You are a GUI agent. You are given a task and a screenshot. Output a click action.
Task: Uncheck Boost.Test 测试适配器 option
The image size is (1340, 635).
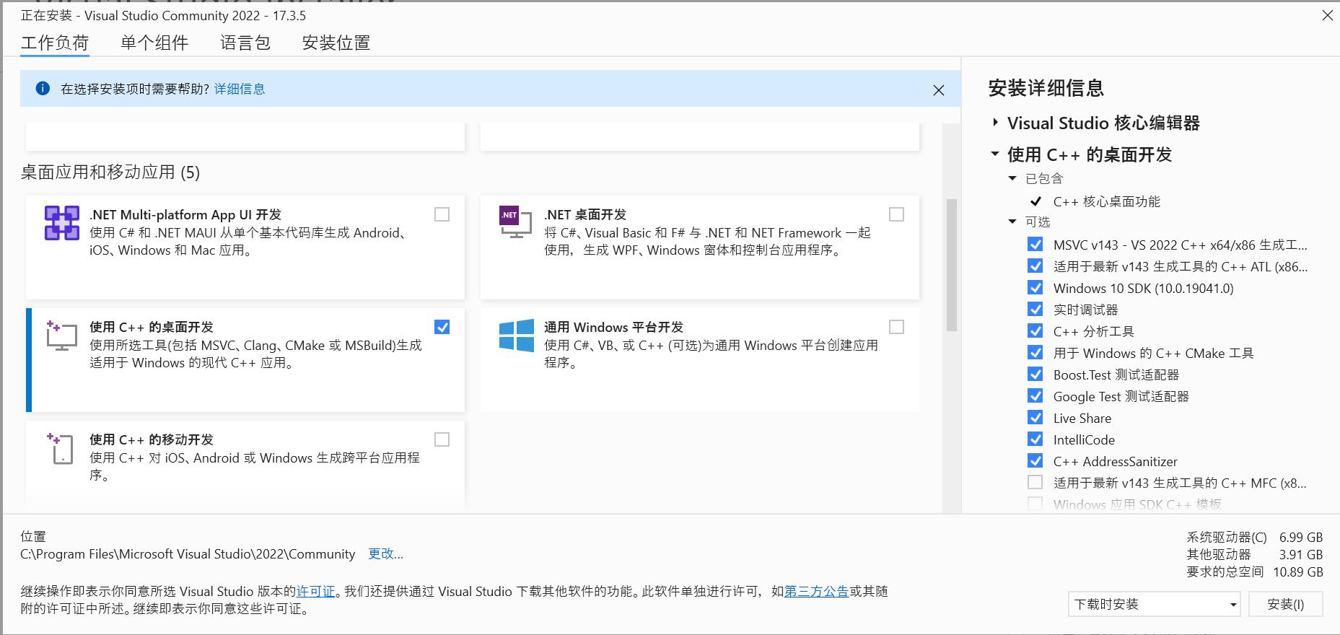point(1035,375)
